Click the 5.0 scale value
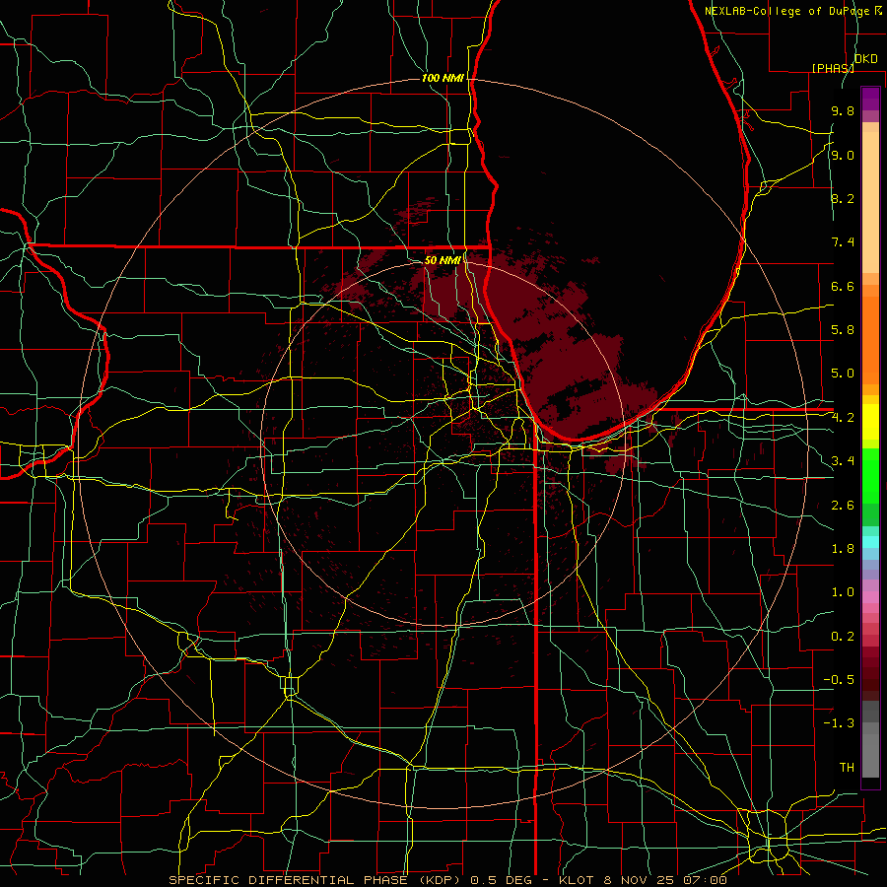The width and height of the screenshot is (887, 887). [843, 374]
